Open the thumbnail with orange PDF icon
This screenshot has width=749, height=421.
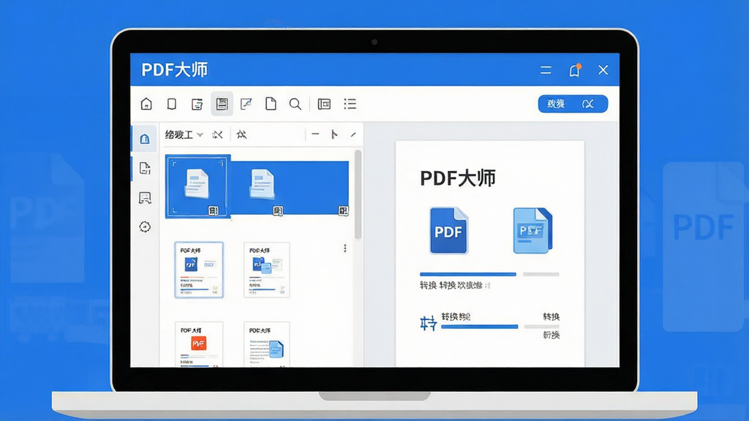(199, 344)
